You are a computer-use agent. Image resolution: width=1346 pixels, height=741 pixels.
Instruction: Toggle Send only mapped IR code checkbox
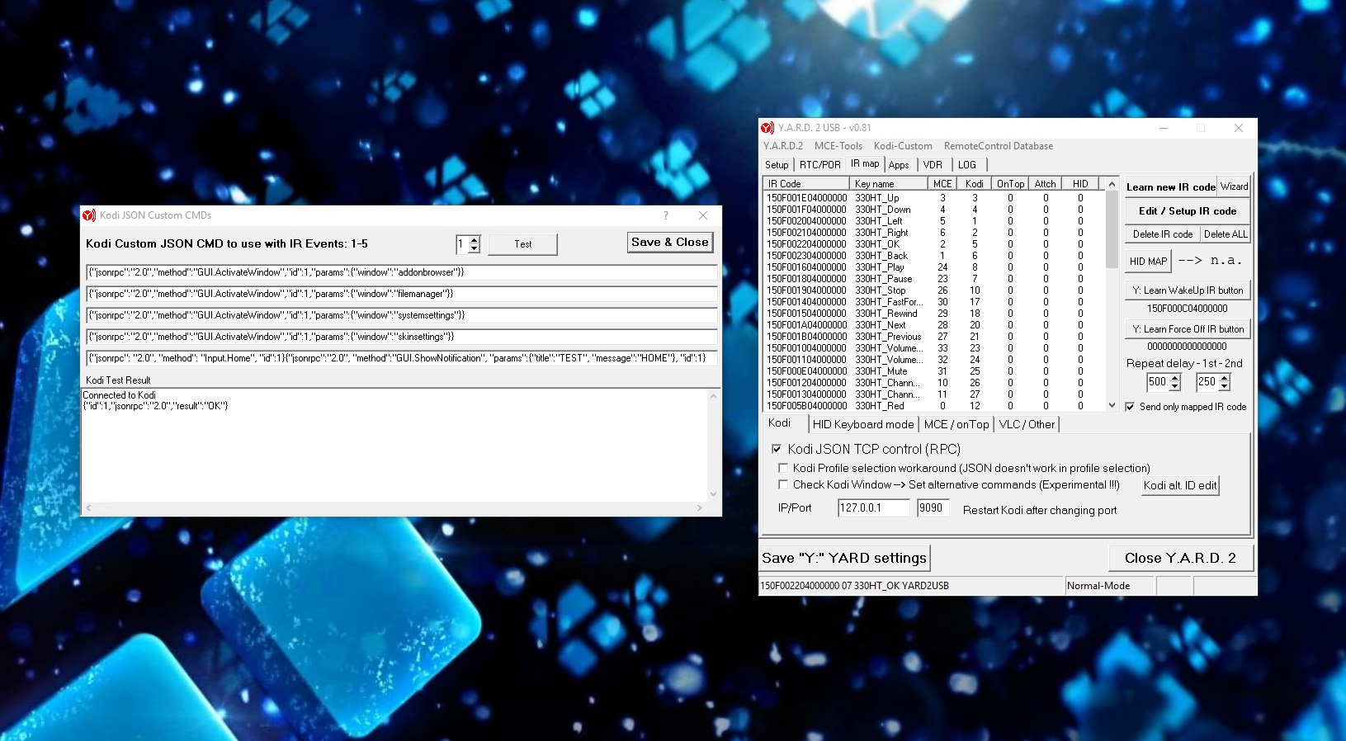coord(1130,407)
